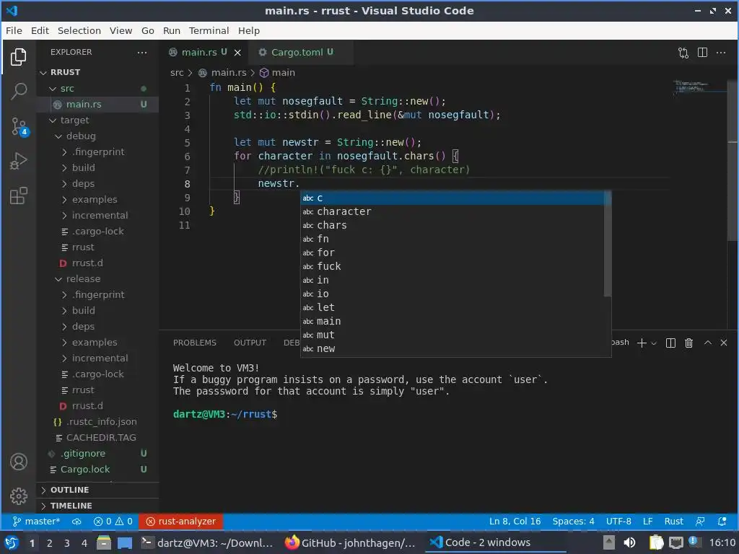Maximize the panel with up chevron

[x=707, y=343]
